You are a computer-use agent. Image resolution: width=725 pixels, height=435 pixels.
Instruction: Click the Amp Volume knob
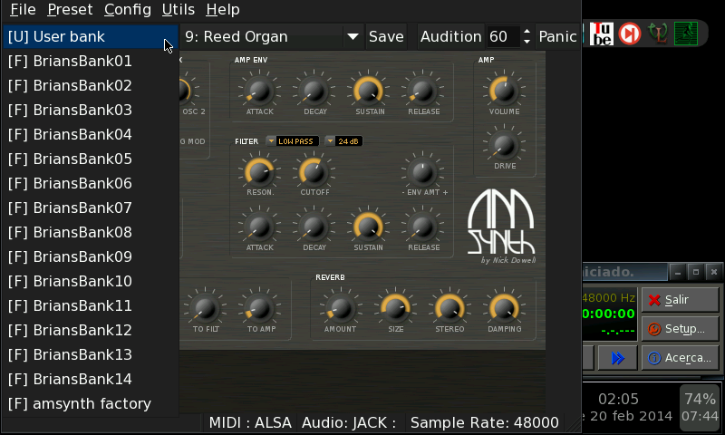click(504, 91)
